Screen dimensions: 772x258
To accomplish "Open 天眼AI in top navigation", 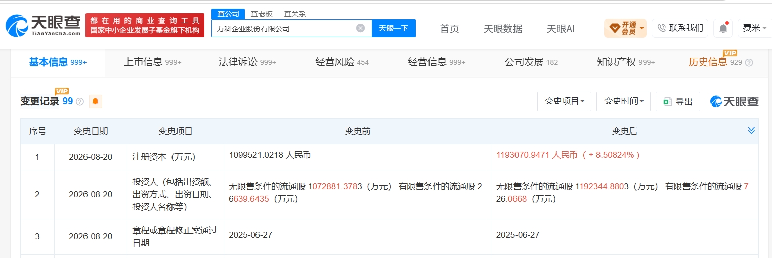I will [561, 29].
